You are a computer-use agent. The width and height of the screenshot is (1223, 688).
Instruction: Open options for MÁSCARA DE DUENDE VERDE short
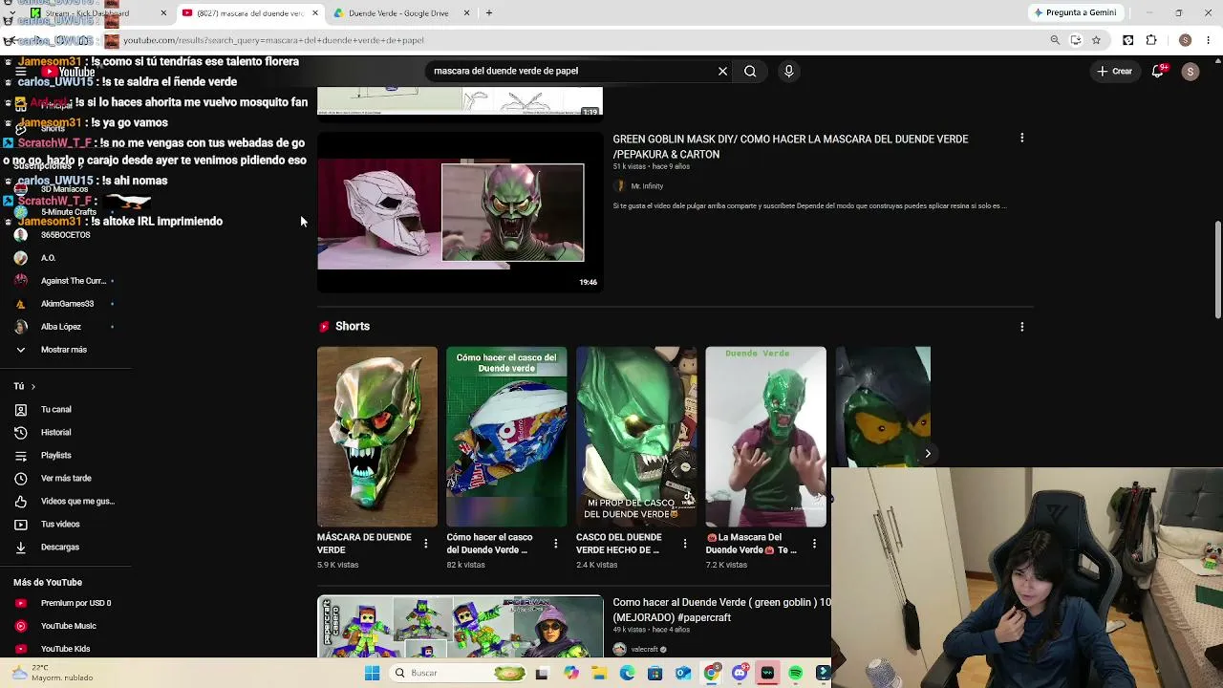(426, 543)
